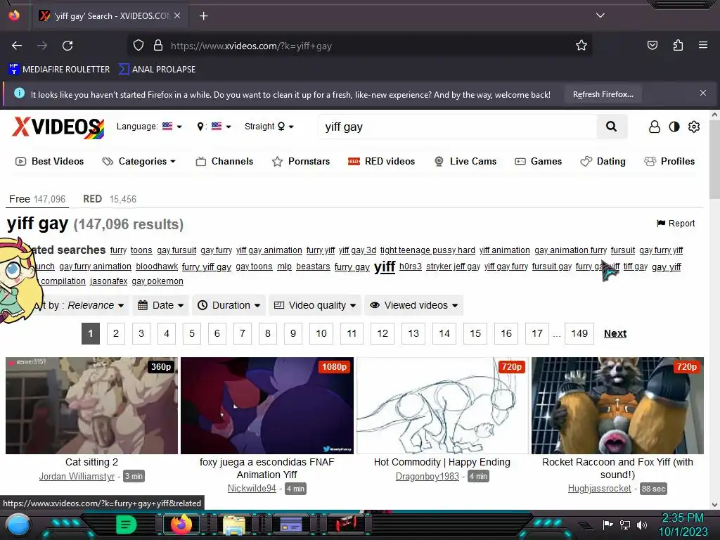Open the Games section

pyautogui.click(x=538, y=161)
